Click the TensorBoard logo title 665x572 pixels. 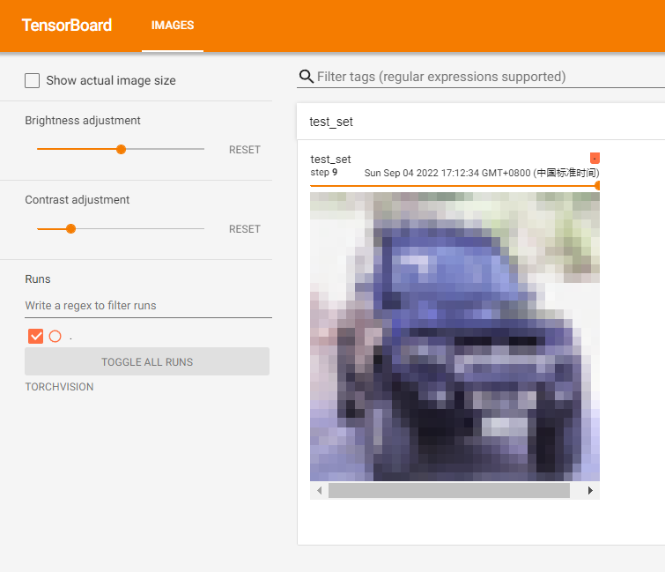(67, 26)
